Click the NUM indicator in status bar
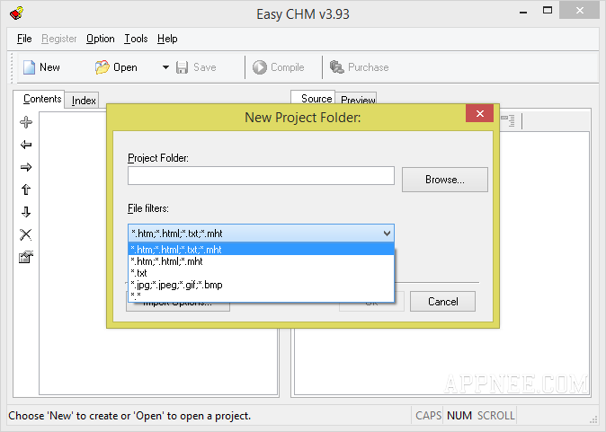Viewport: 606px width, 432px height. point(459,416)
